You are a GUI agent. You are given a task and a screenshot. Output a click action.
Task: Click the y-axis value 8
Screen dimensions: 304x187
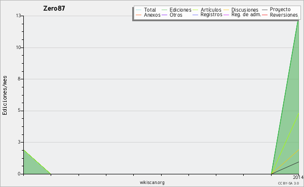[19, 79]
